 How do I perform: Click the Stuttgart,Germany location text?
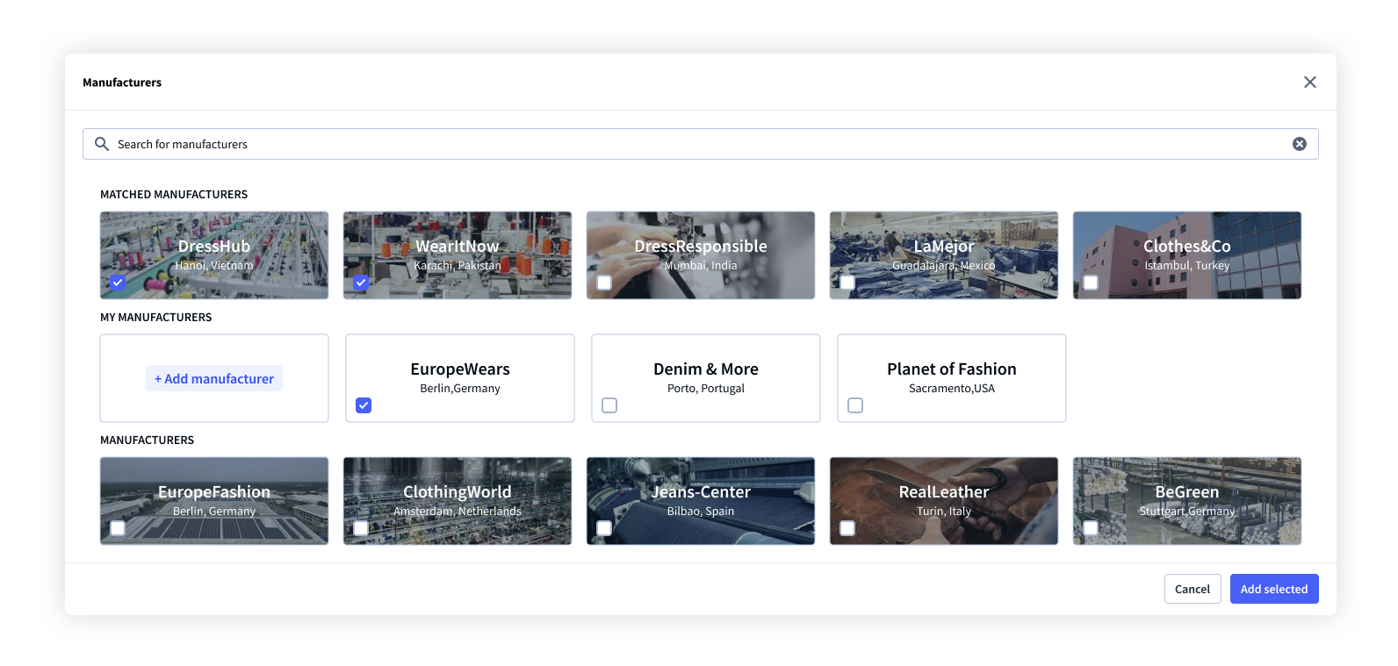pos(1187,512)
